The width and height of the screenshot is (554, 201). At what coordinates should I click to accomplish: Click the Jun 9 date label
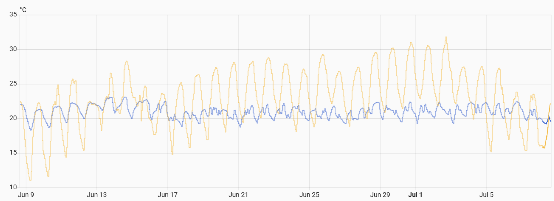[x=26, y=195]
